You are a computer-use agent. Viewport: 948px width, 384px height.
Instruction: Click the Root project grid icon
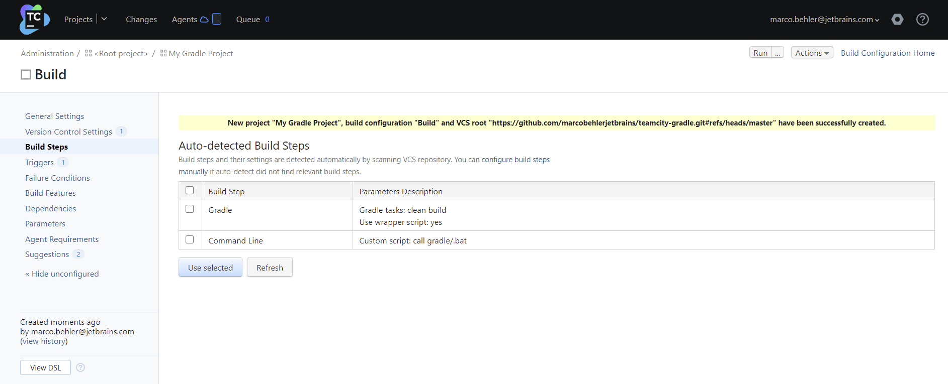(x=89, y=53)
